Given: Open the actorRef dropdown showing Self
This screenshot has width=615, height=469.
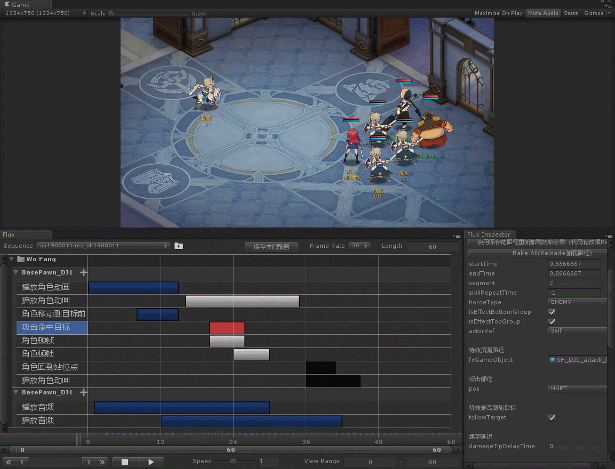Looking at the screenshot, I should 577,331.
